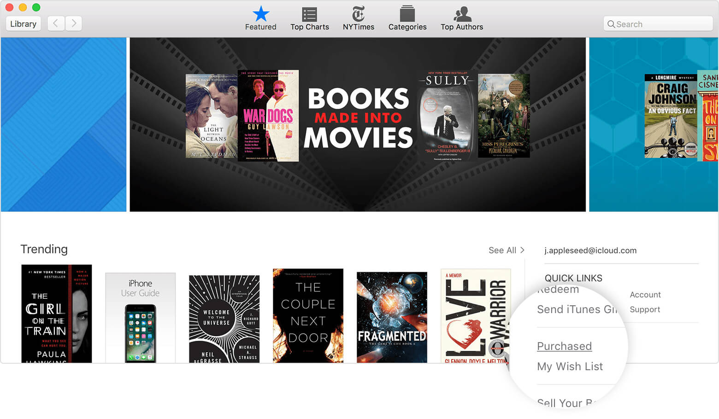Open the Support quick link
This screenshot has width=719, height=419.
tap(645, 309)
